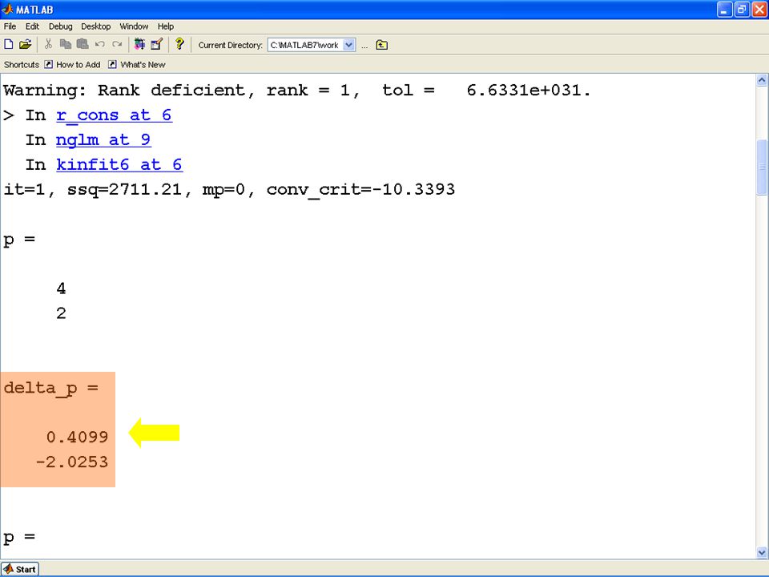Screen dimensions: 769x577
Task: Click the p value 2
Action: click(61, 313)
